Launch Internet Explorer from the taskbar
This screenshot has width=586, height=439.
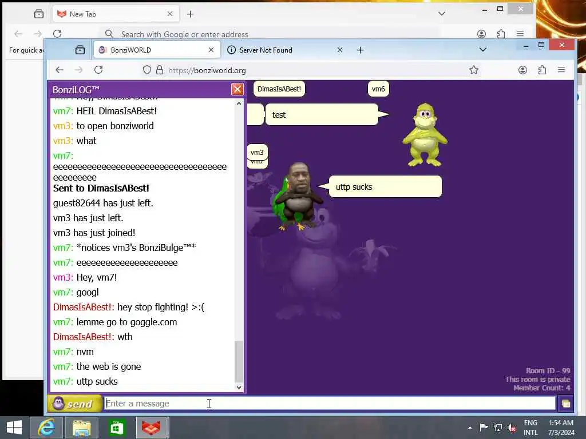(x=46, y=428)
